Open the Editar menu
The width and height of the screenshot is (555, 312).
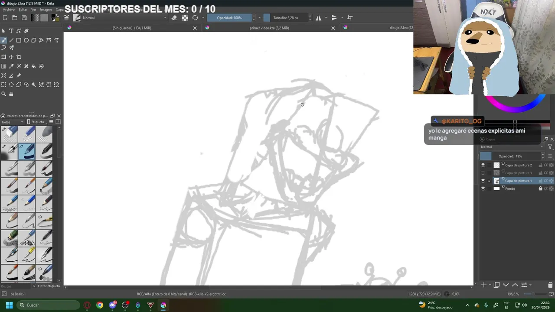coord(23,10)
